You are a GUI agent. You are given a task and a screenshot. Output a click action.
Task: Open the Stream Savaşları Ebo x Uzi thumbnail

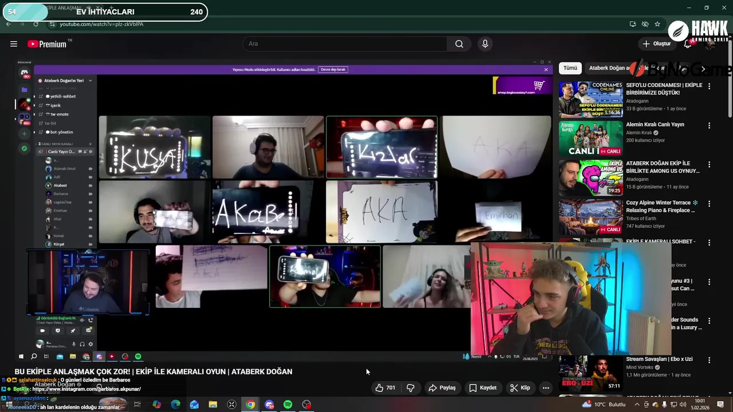tap(590, 373)
